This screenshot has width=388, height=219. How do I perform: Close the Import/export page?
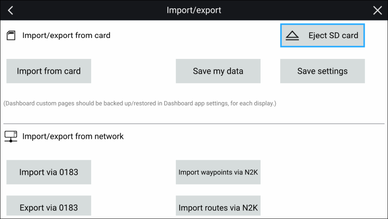coord(377,10)
